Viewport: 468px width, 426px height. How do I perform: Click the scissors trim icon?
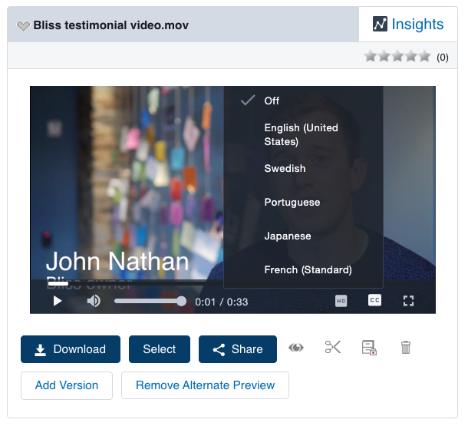tap(332, 347)
